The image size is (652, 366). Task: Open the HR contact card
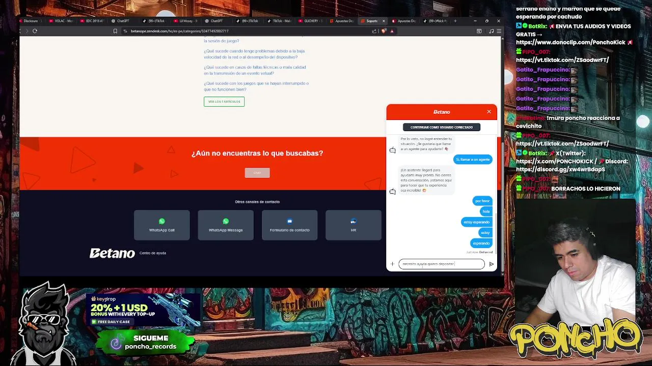pyautogui.click(x=354, y=225)
